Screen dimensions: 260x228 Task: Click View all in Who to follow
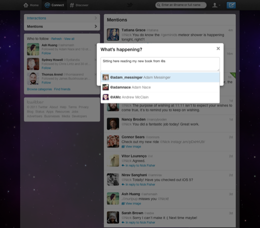tap(69, 39)
